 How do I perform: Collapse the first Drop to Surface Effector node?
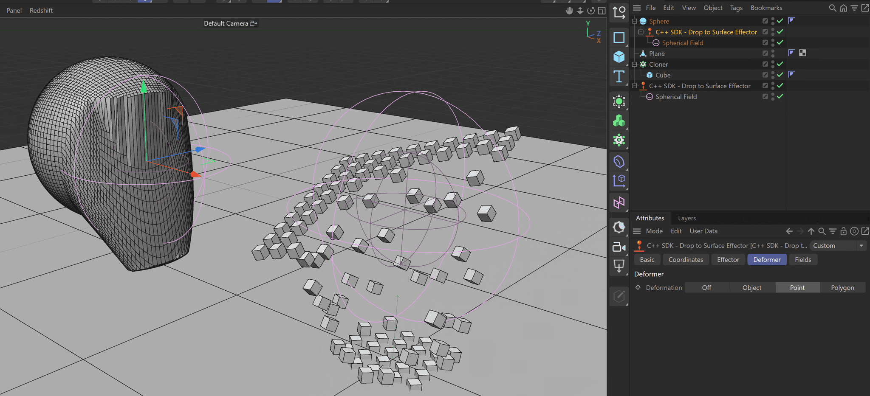[641, 32]
